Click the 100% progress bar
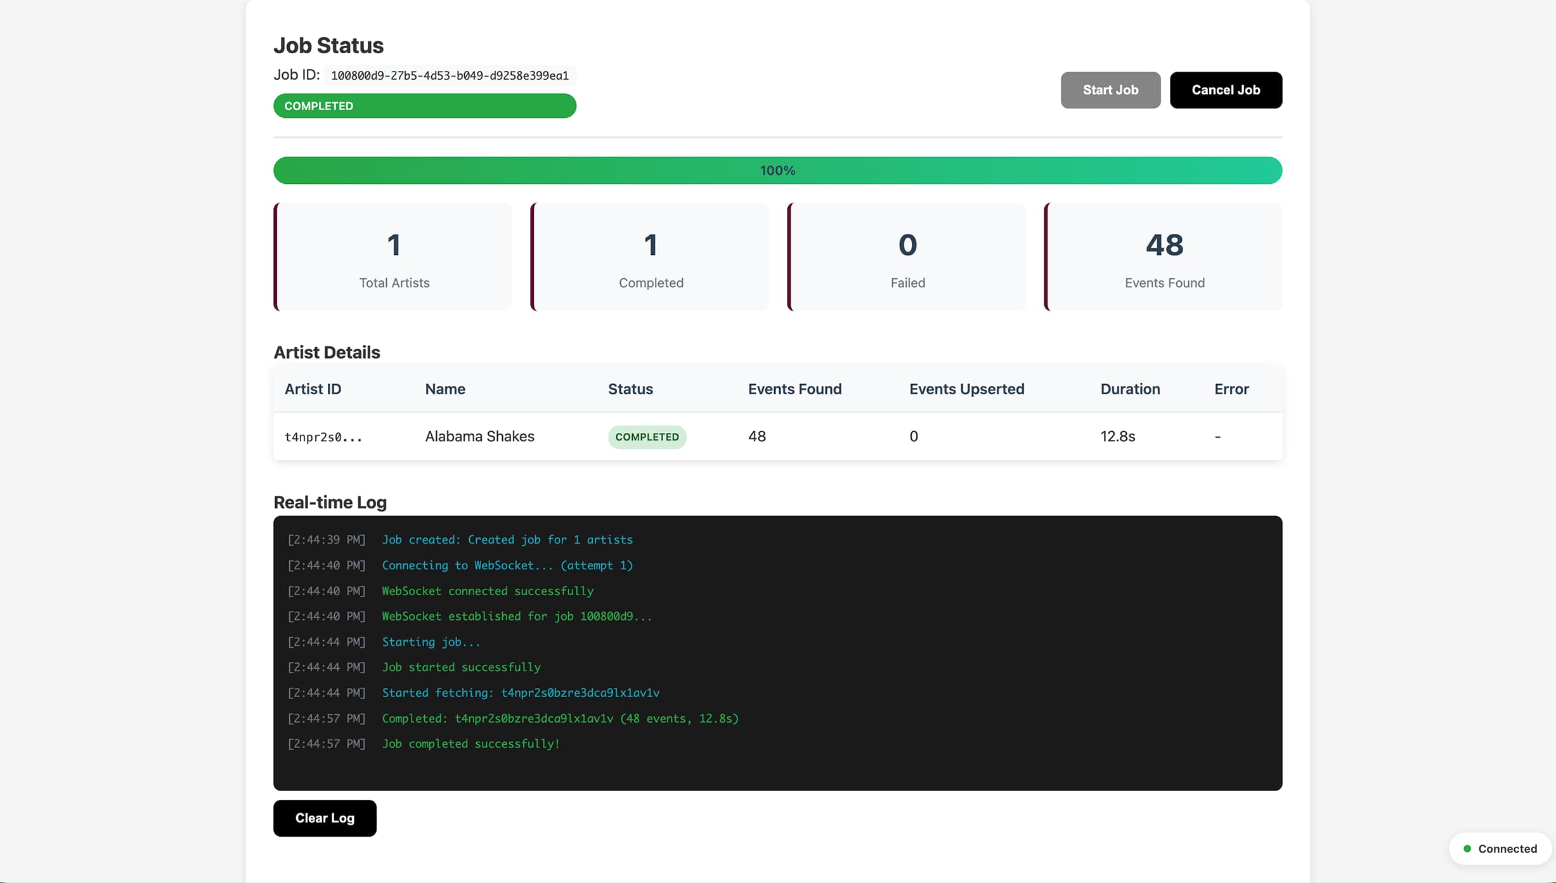 [x=777, y=170]
